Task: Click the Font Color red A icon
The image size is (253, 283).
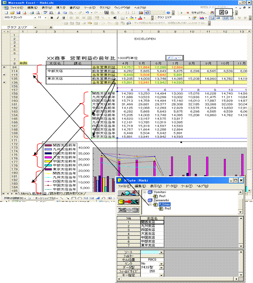Action: (140, 18)
